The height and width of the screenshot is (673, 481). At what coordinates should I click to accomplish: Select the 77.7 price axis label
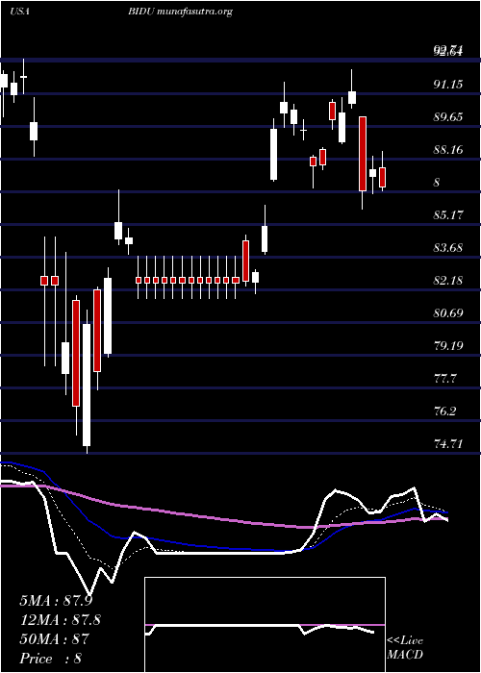point(444,379)
